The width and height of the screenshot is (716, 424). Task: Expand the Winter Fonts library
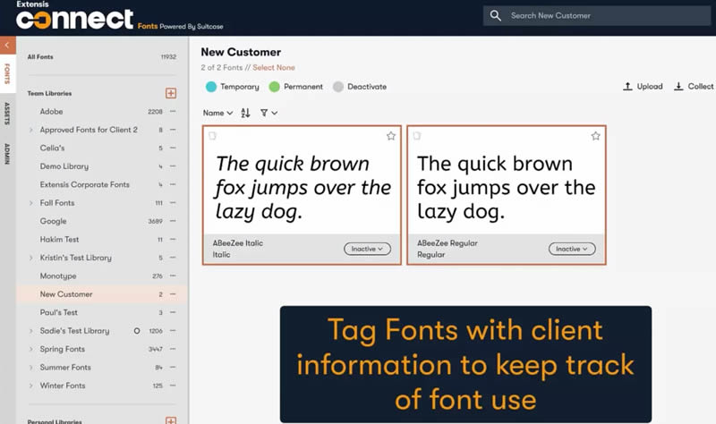[31, 386]
